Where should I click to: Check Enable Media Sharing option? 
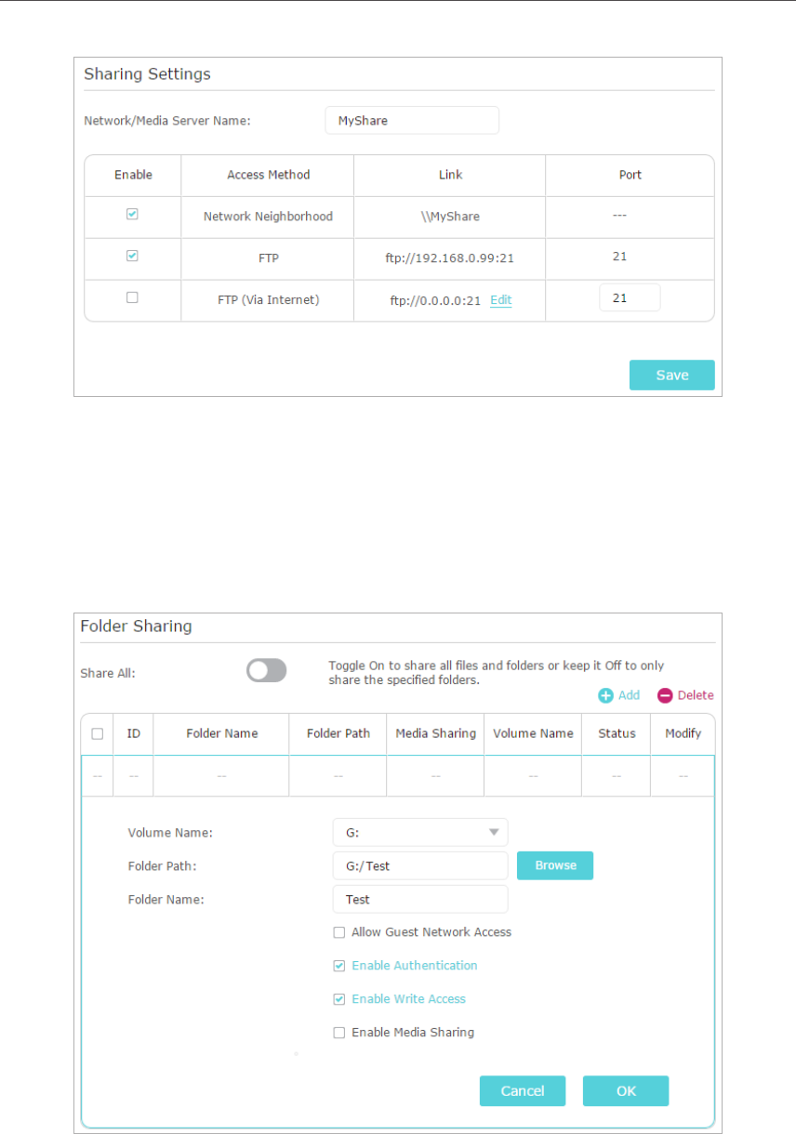click(x=339, y=1033)
